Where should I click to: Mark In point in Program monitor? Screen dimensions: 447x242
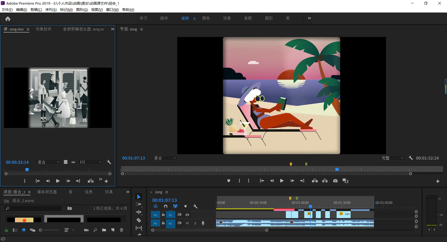[x=239, y=181]
